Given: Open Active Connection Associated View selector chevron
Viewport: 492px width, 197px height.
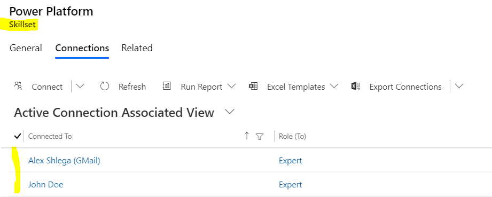Looking at the screenshot, I should coord(230,112).
